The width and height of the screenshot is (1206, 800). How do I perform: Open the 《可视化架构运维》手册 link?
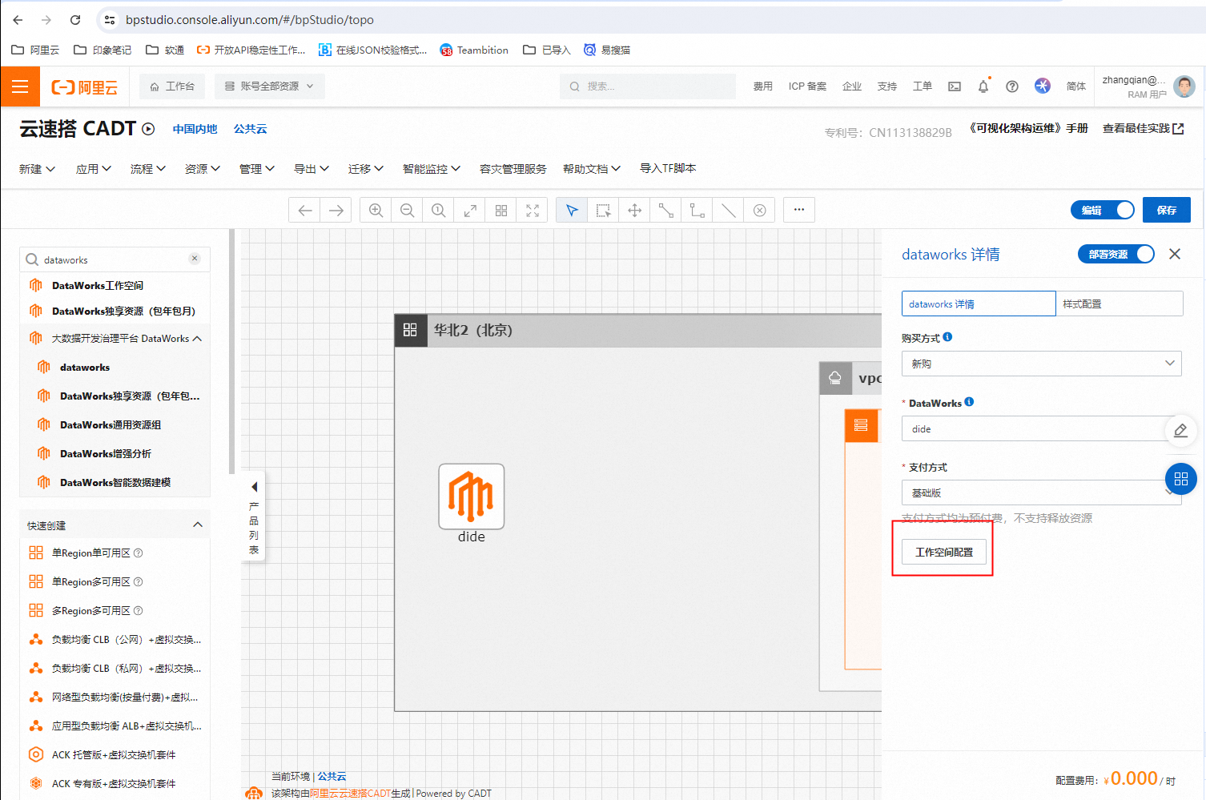1027,128
